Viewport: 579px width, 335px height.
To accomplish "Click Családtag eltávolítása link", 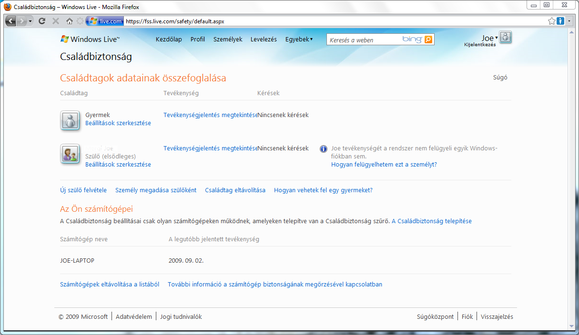I will (235, 190).
